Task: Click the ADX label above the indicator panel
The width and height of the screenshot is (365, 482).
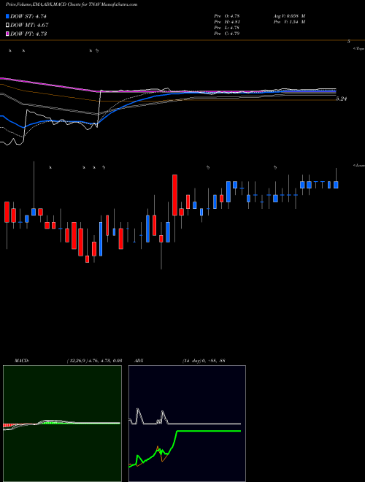Action: coord(138,361)
